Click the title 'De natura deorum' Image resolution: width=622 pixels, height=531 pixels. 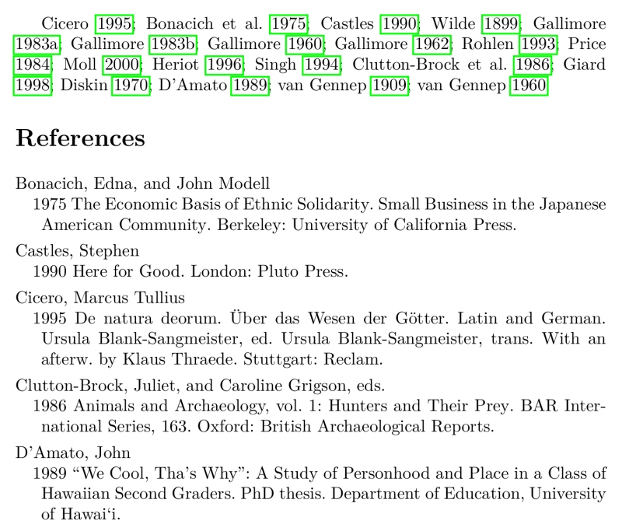(147, 319)
